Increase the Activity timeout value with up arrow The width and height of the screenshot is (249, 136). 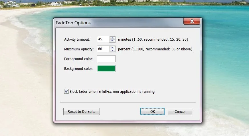[x=112, y=38]
